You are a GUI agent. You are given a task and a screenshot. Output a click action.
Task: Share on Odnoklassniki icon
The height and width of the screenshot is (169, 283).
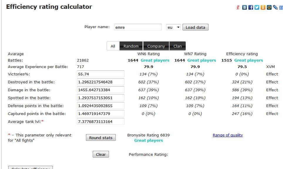coord(263,7)
